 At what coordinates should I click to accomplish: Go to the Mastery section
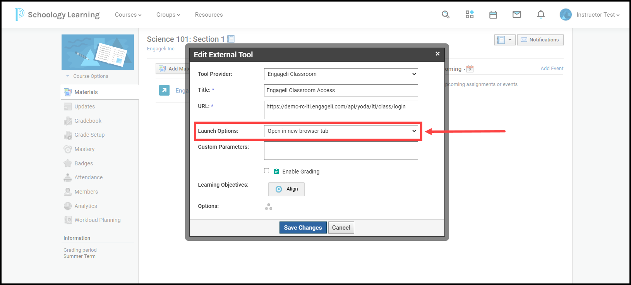coord(84,149)
